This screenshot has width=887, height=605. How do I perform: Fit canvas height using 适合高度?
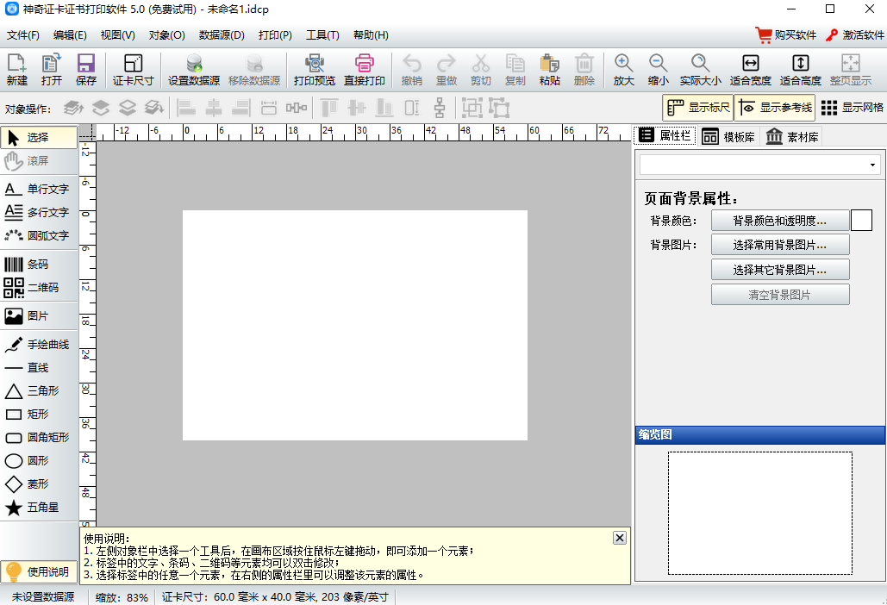[x=801, y=70]
